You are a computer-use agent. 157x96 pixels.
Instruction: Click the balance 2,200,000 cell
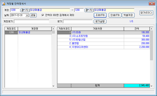tap(137, 47)
